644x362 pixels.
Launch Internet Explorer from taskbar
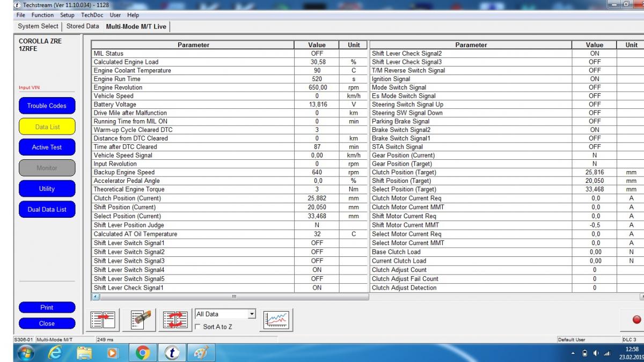tap(55, 352)
